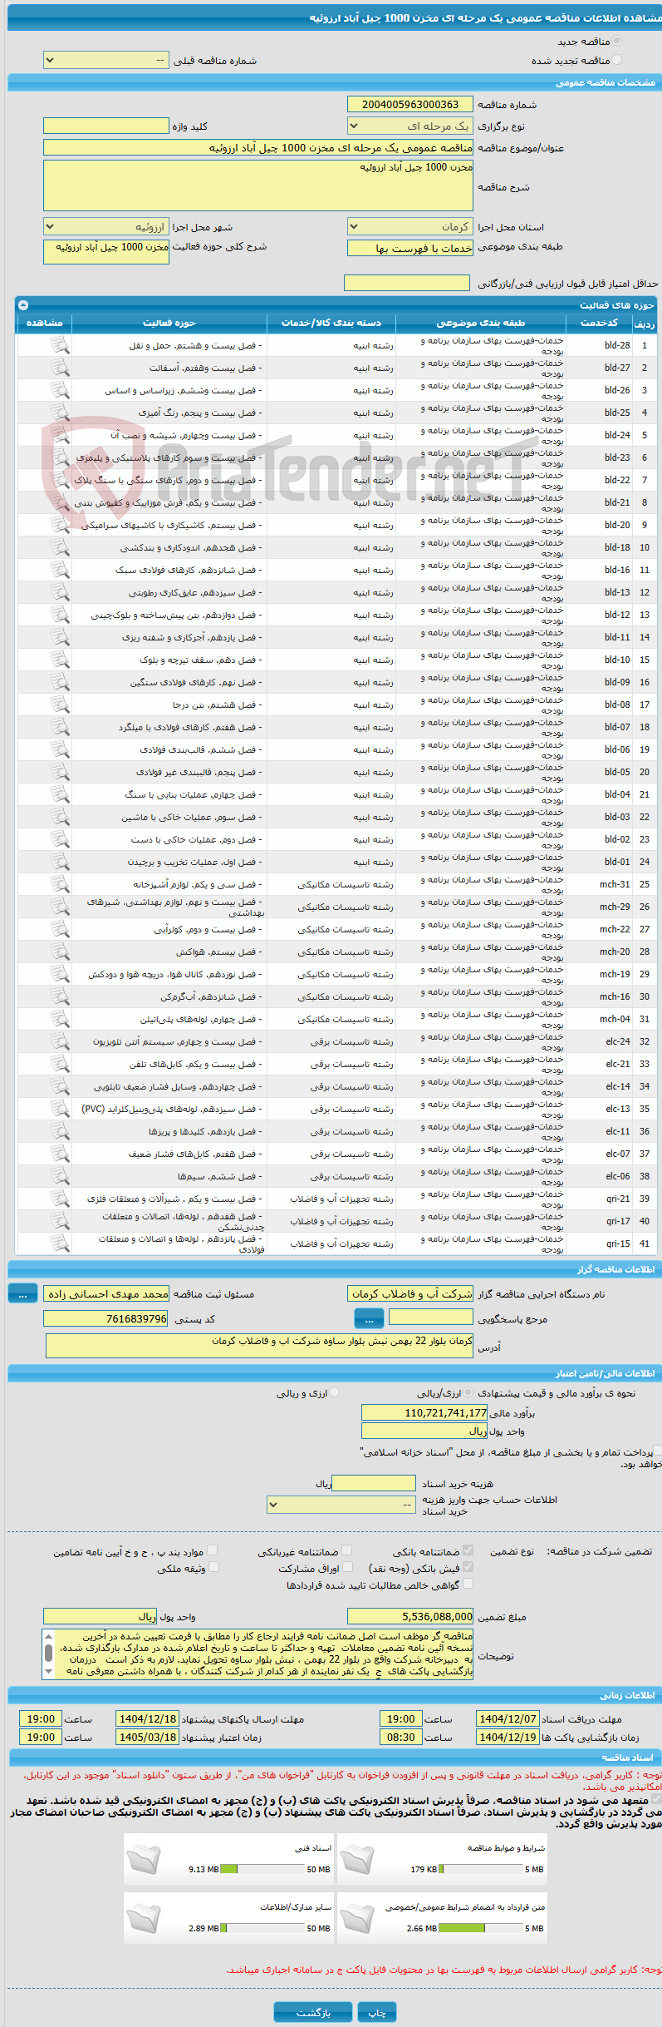Select the ارزی/ریالی estimate option
This screenshot has width=662, height=2027.
pos(469,1392)
